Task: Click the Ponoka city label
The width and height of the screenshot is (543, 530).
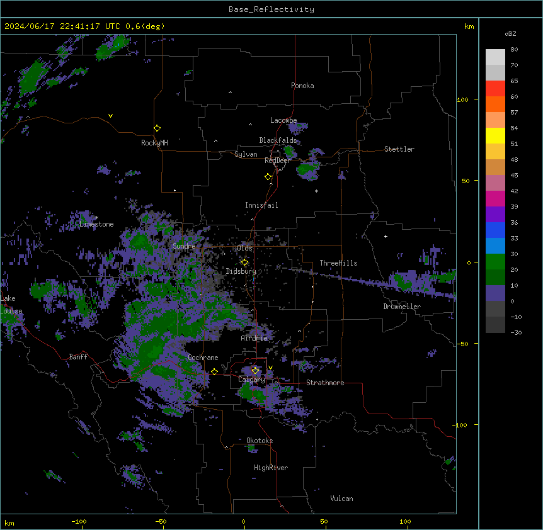Action: [302, 86]
